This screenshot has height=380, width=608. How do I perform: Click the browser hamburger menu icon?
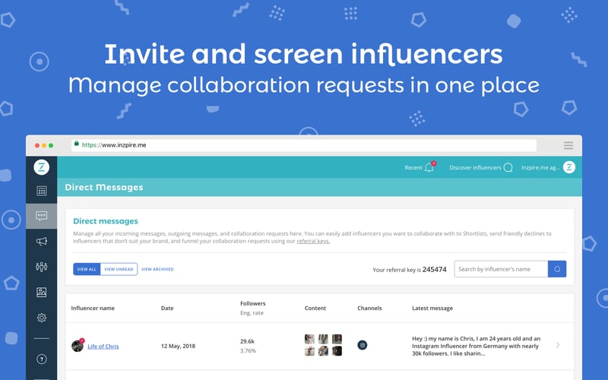point(568,145)
